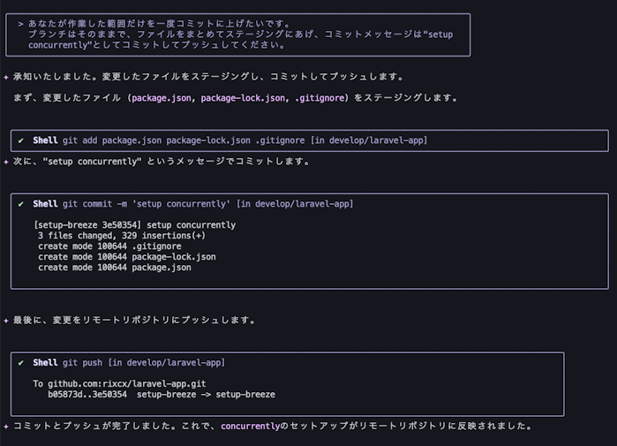Click the '3 files changed, 329 insertions' line
This screenshot has width=617, height=446.
point(122,236)
